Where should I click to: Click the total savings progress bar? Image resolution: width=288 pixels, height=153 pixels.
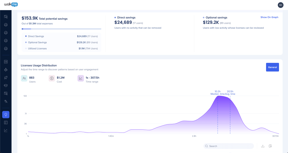[61, 29]
